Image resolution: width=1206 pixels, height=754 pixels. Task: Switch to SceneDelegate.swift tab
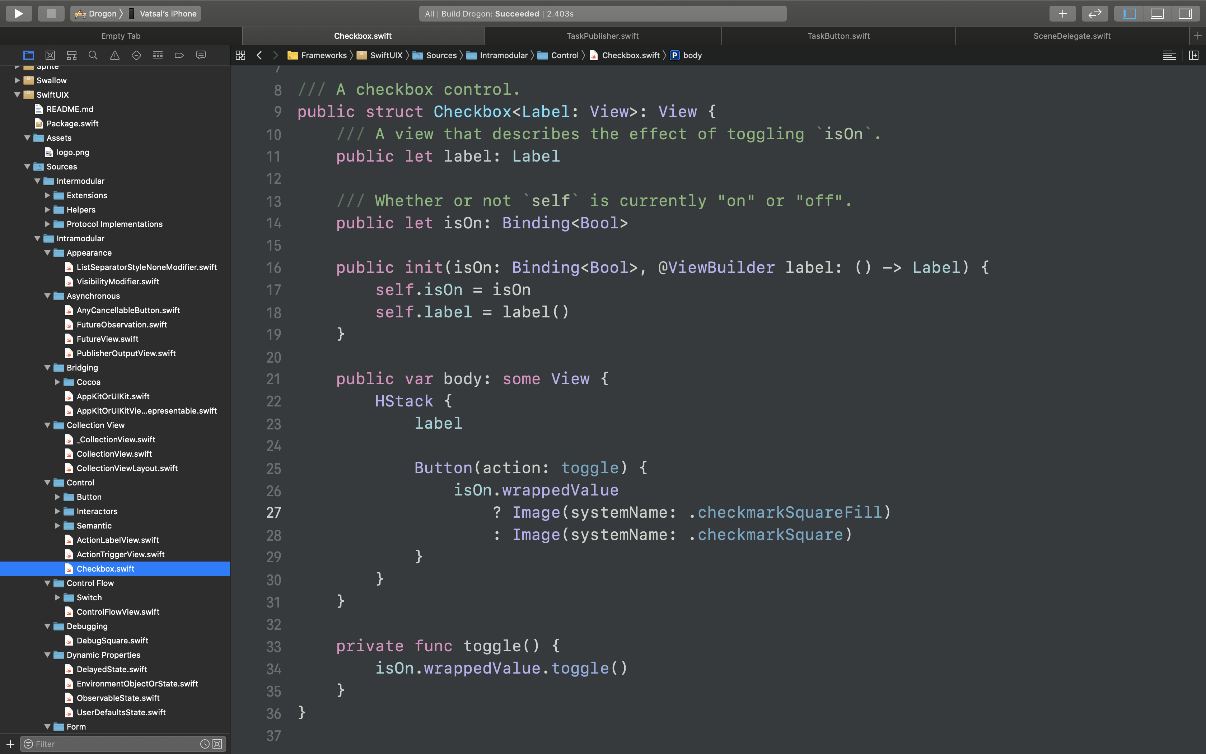[x=1071, y=36]
